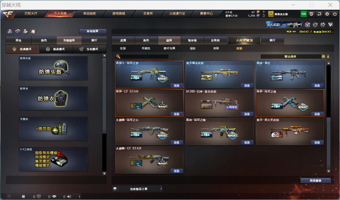Equip the 火麒麟-CF STAR skin
Screen dimensions: 340x200
click(177, 171)
